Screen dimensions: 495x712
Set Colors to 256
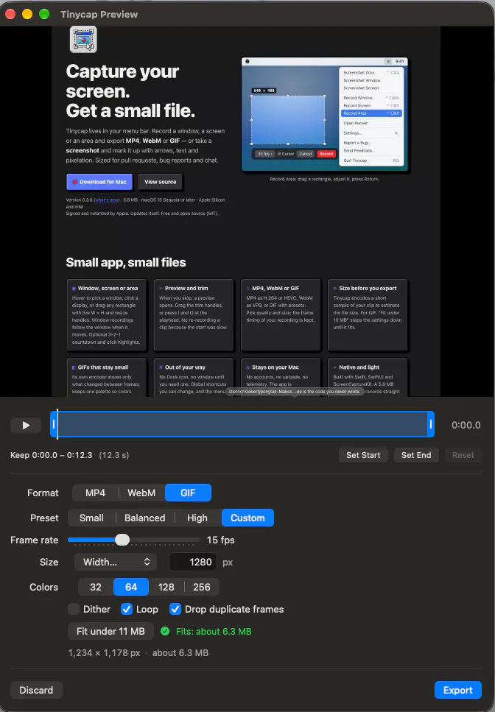[202, 587]
